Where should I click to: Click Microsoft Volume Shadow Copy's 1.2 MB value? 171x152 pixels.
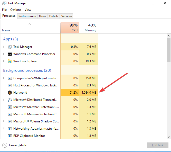coord(92,121)
